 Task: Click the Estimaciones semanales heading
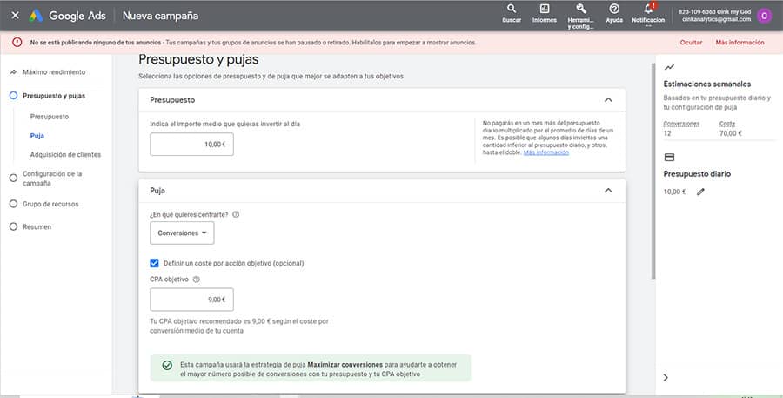(x=706, y=84)
